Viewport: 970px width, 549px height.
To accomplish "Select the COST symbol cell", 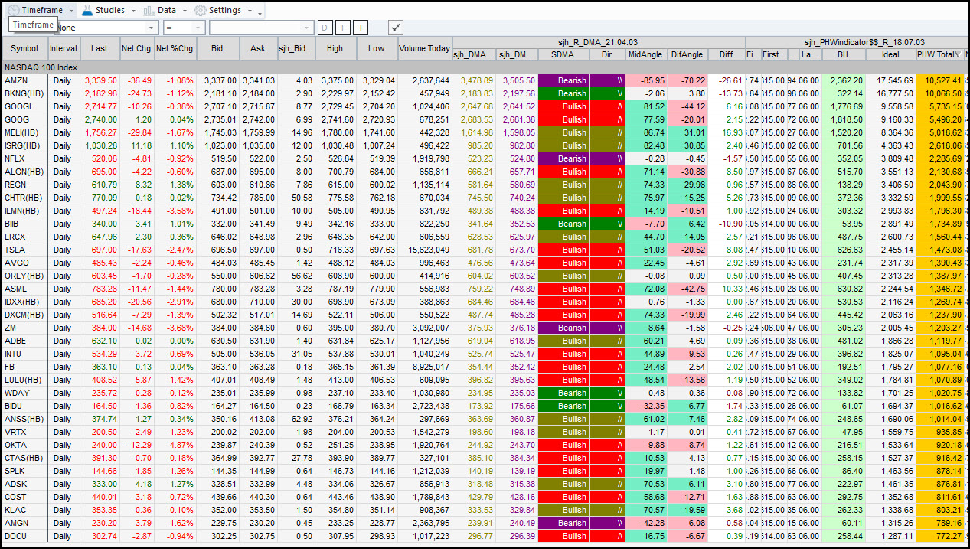I will (24, 497).
